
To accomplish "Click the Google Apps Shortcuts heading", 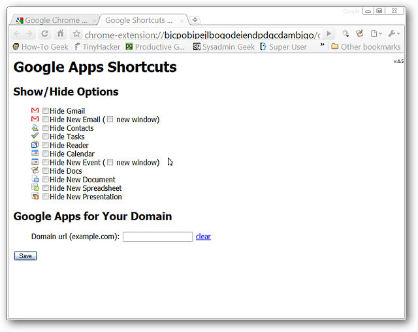I will point(95,67).
